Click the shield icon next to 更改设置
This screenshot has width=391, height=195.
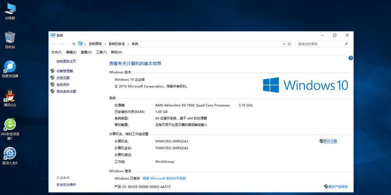[x=322, y=141]
